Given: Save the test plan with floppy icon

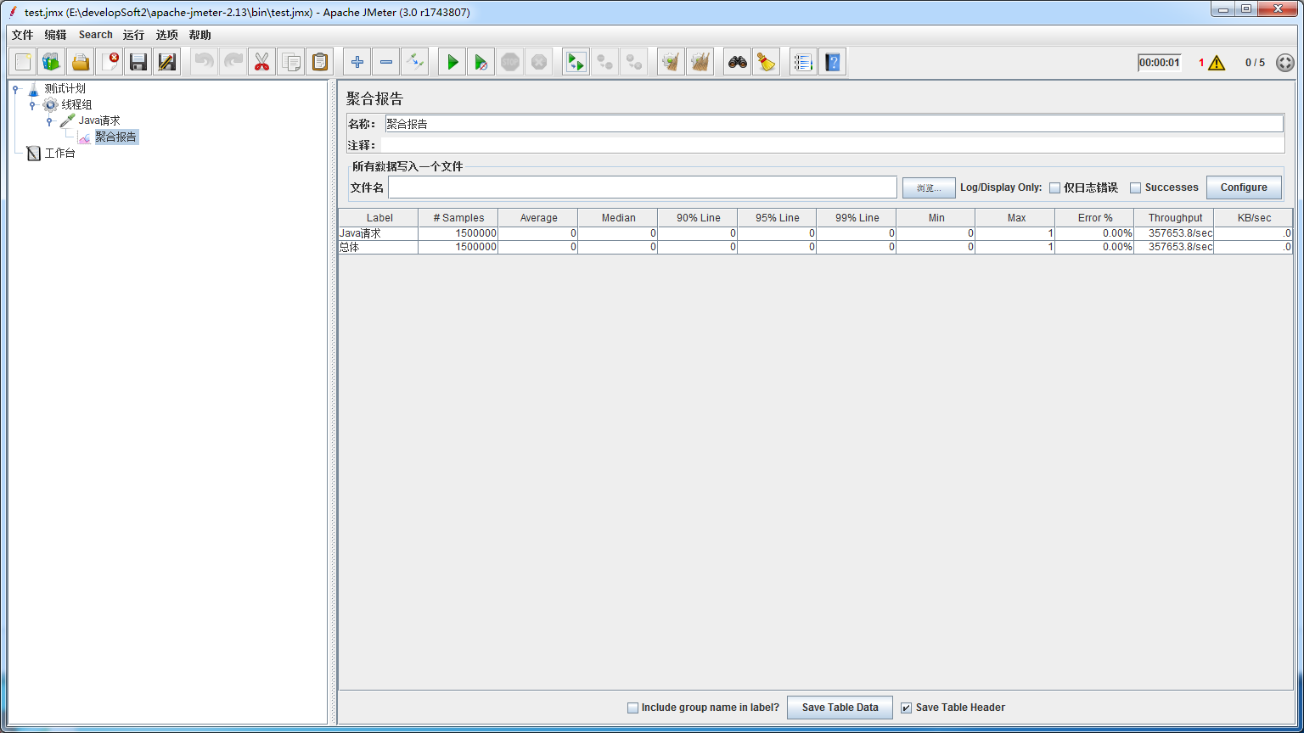Looking at the screenshot, I should click(x=138, y=62).
